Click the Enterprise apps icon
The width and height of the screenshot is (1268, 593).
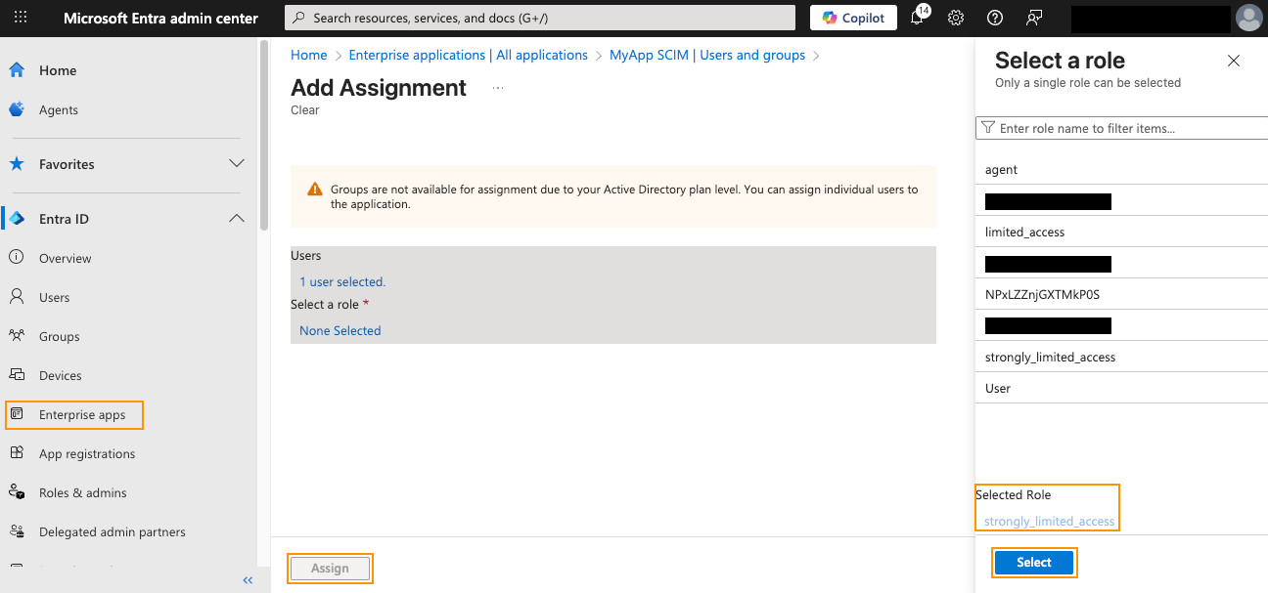17,414
